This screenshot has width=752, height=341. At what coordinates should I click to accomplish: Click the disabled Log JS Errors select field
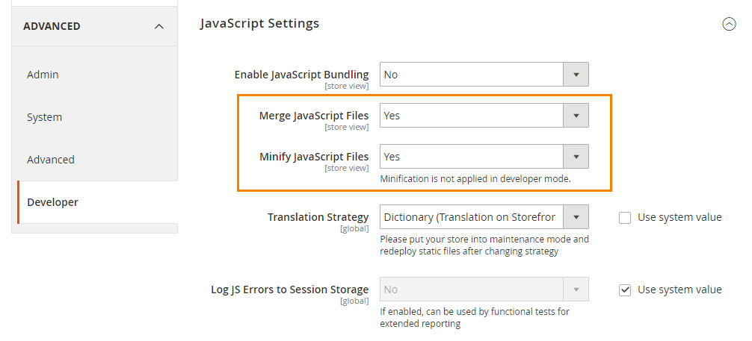(472, 290)
